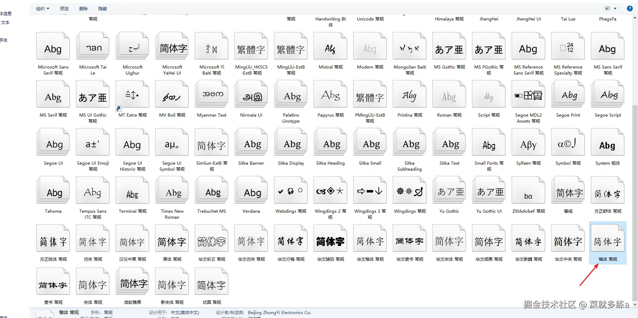
Task: Click the Times New Roman font label
Action: [x=172, y=214]
